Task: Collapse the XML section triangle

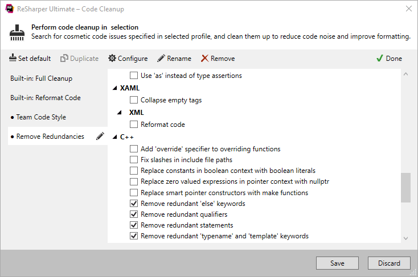Action: coord(120,113)
